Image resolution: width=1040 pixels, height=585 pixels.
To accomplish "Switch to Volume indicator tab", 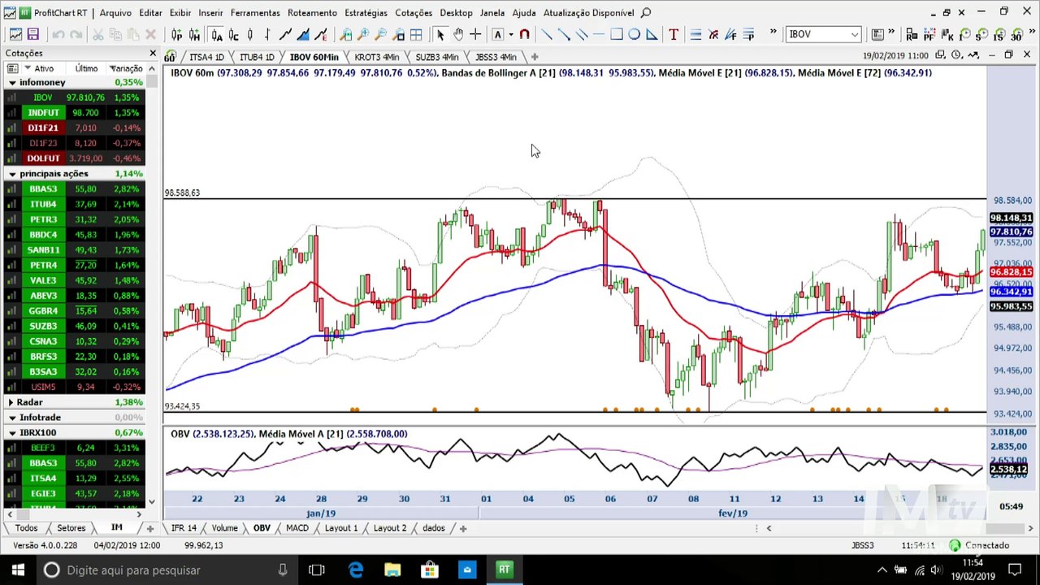I will [224, 528].
